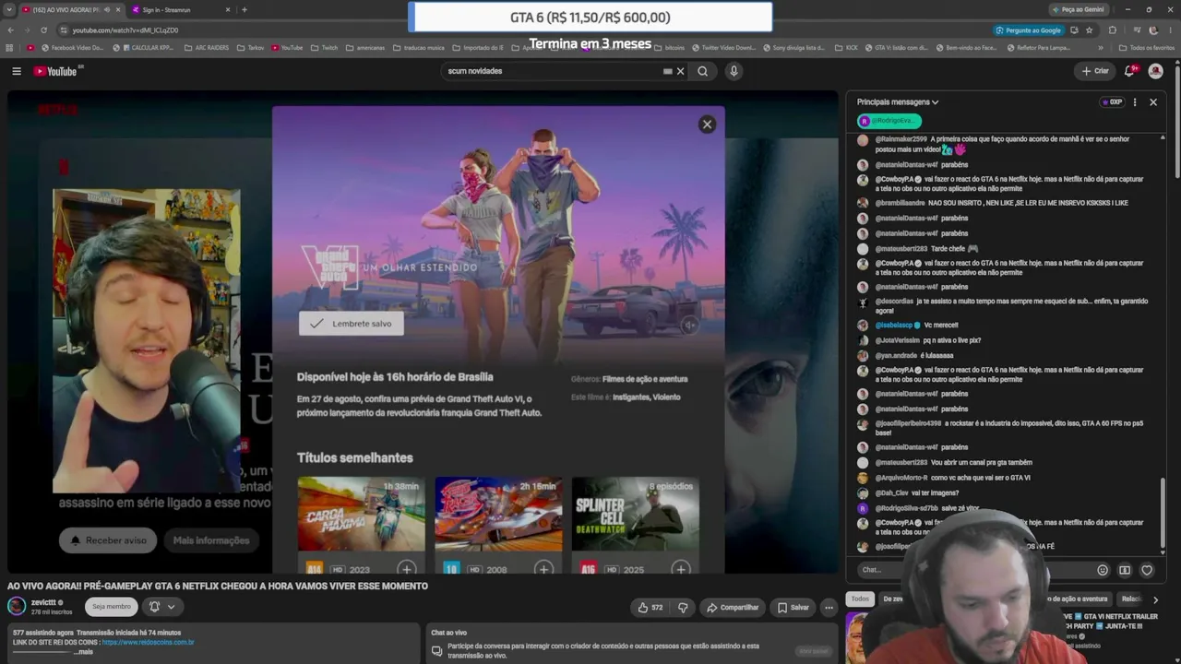The height and width of the screenshot is (664, 1181).
Task: Open the chat emoji picker
Action: (x=1102, y=570)
